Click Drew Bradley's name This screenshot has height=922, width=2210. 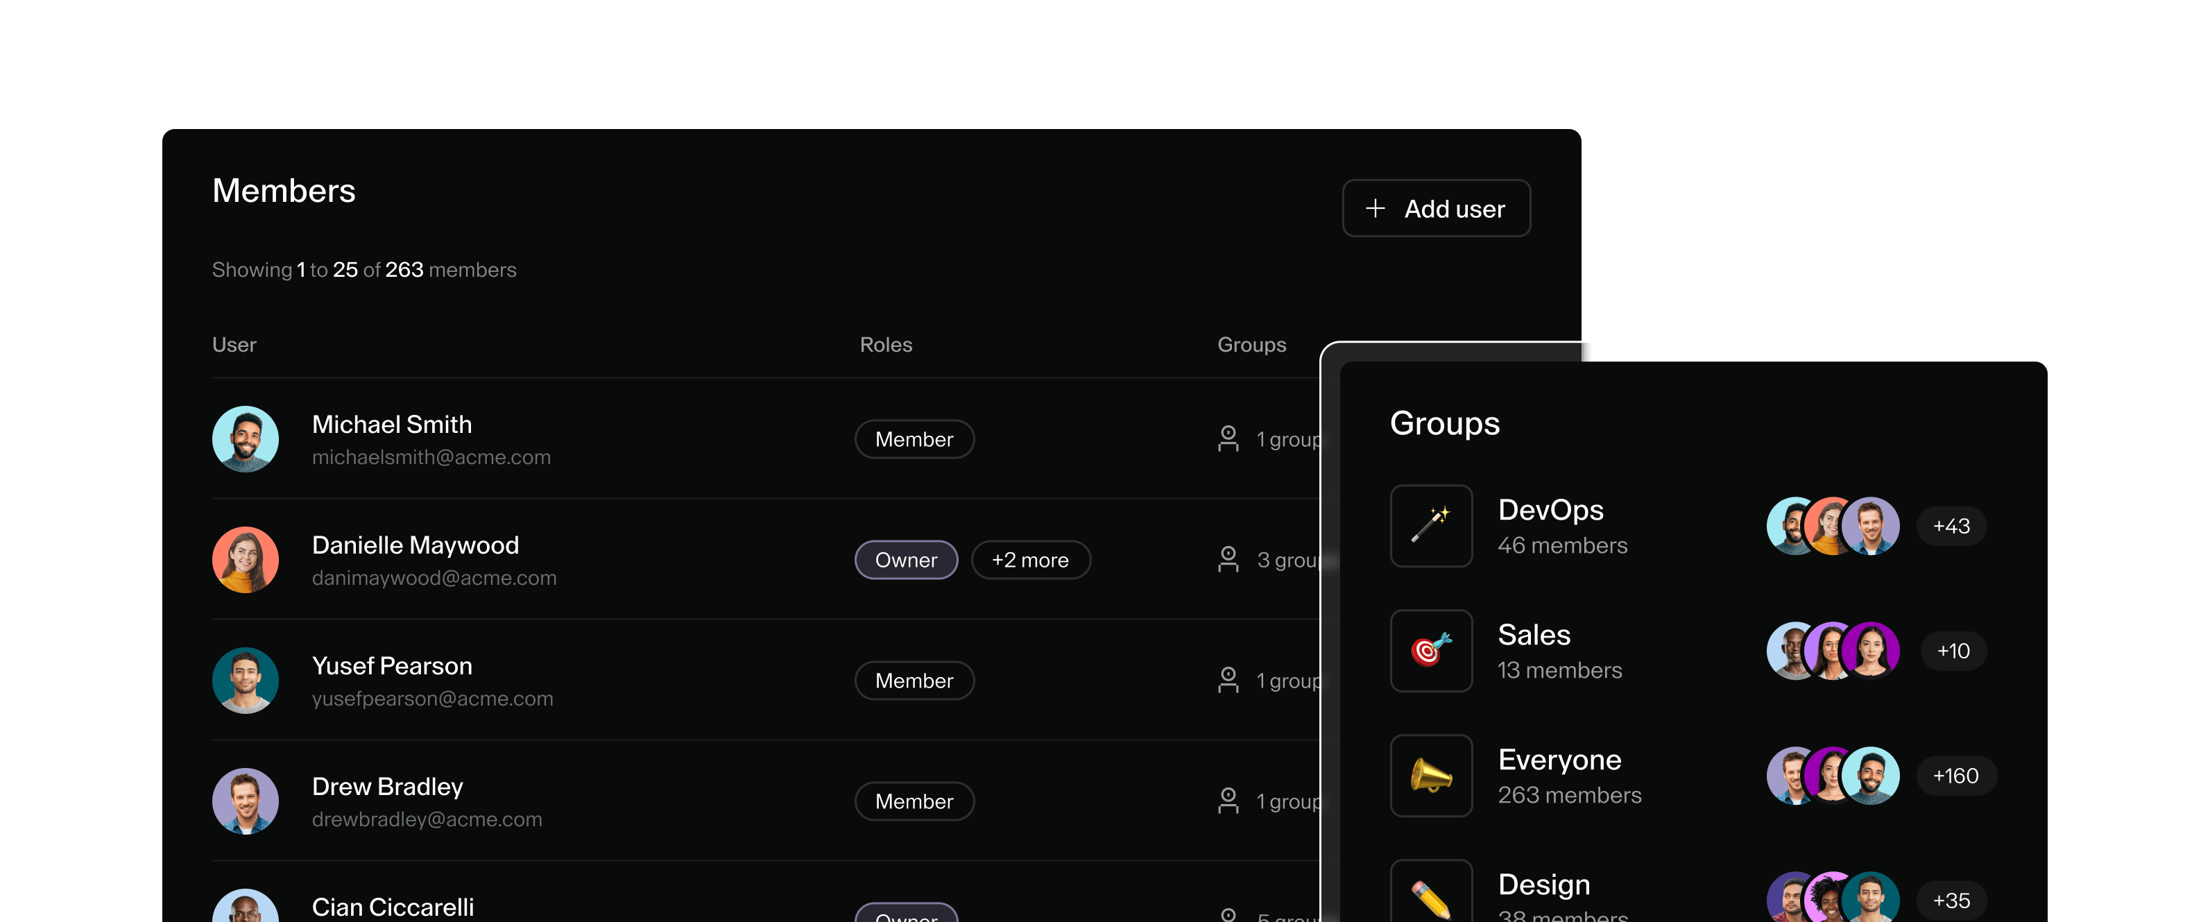click(x=388, y=787)
